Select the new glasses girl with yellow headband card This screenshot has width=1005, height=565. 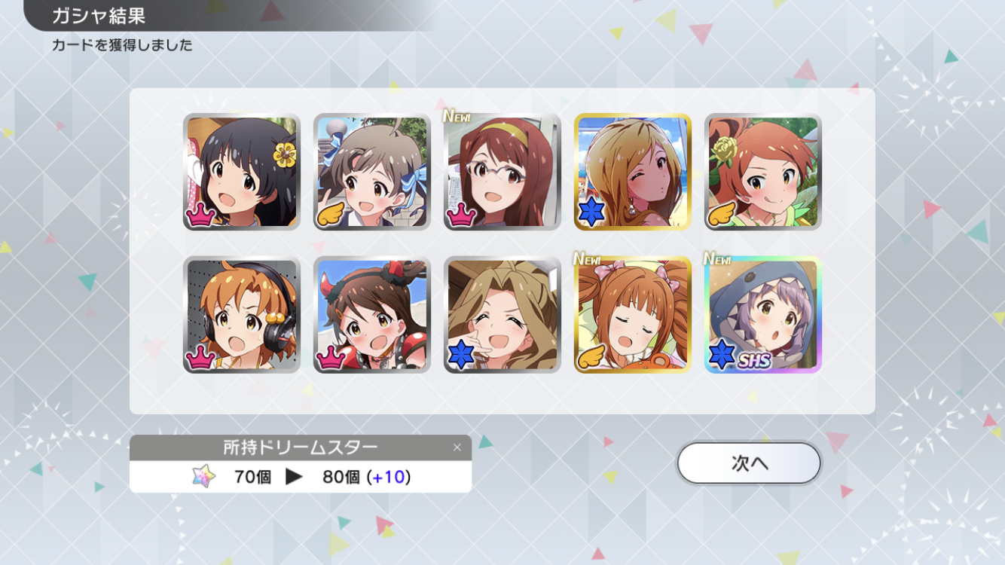502,172
